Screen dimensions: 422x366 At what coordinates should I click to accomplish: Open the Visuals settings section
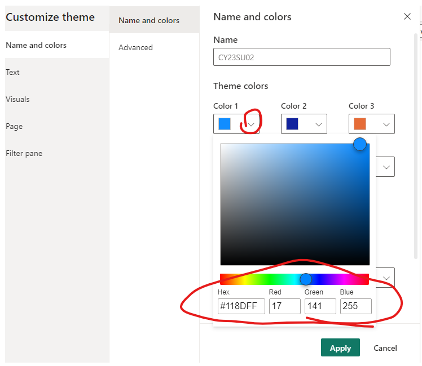(x=57, y=99)
